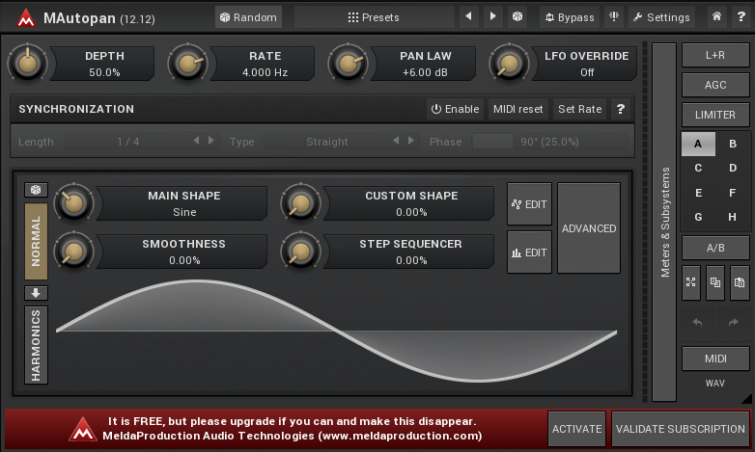The image size is (755, 452).
Task: Click the copy slot icon
Action: (715, 282)
